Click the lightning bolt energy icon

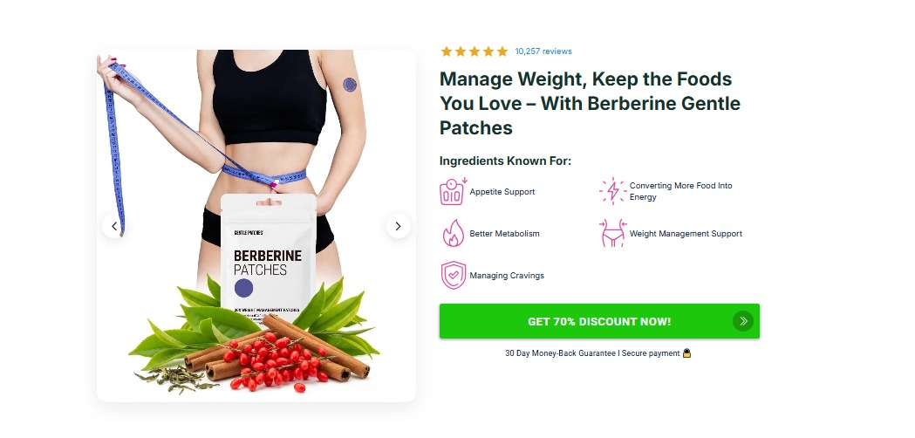(x=612, y=192)
